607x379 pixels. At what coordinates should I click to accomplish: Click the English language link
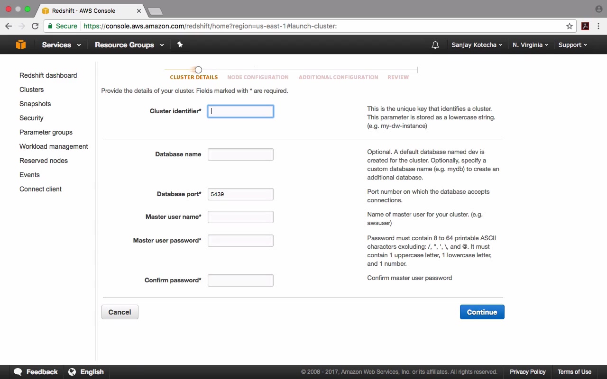(x=92, y=372)
